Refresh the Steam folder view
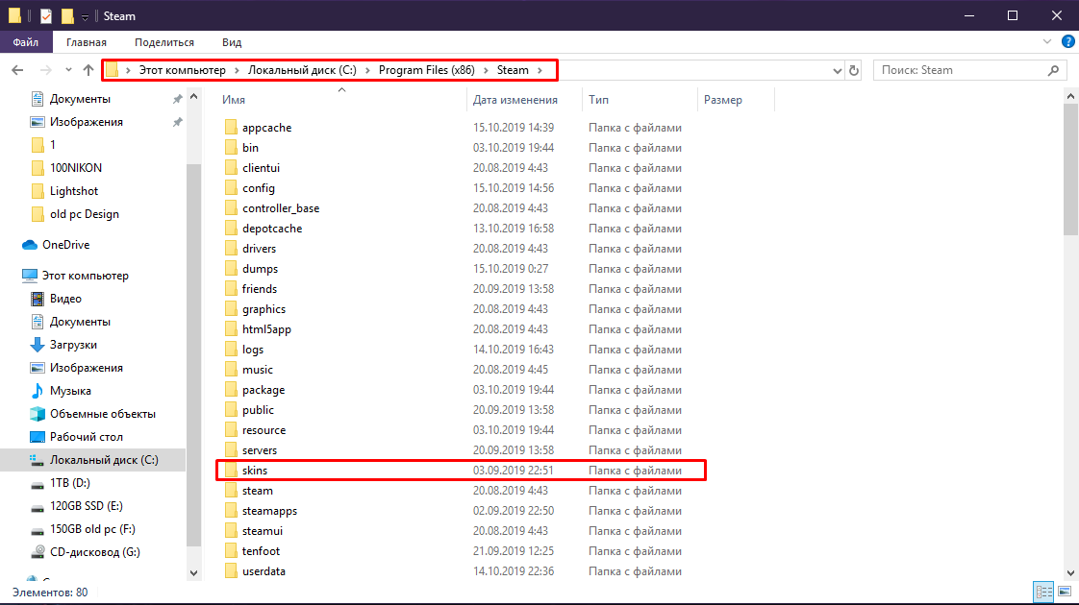Screen dimensions: 1079x605 pos(854,70)
